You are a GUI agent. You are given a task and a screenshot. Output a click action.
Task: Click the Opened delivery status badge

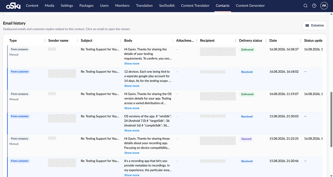pyautogui.click(x=246, y=139)
